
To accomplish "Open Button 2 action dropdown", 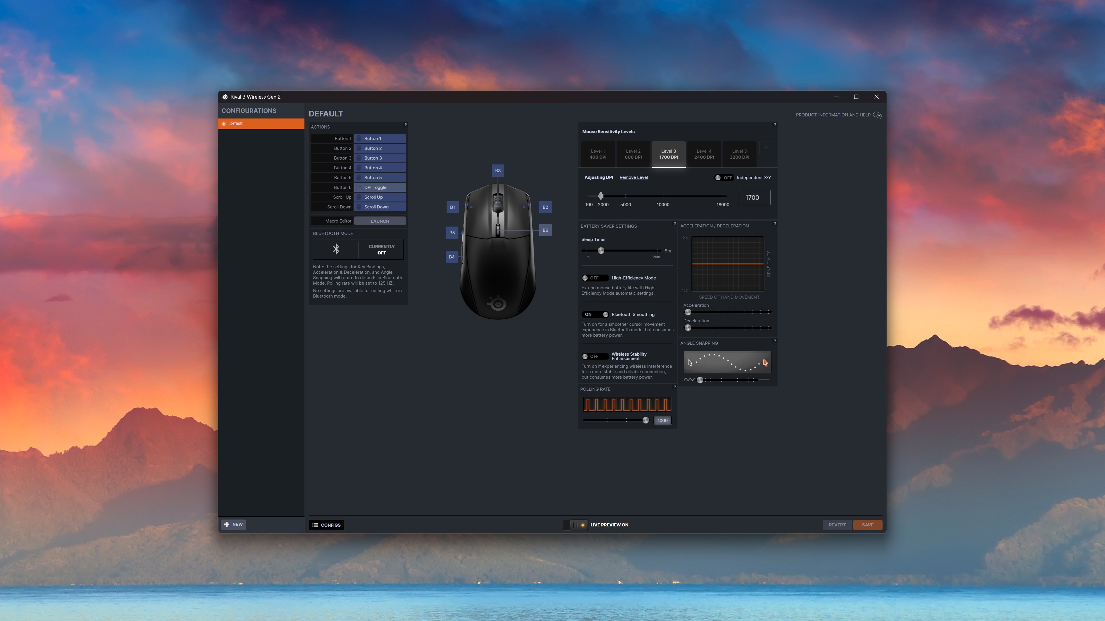I will pos(380,148).
